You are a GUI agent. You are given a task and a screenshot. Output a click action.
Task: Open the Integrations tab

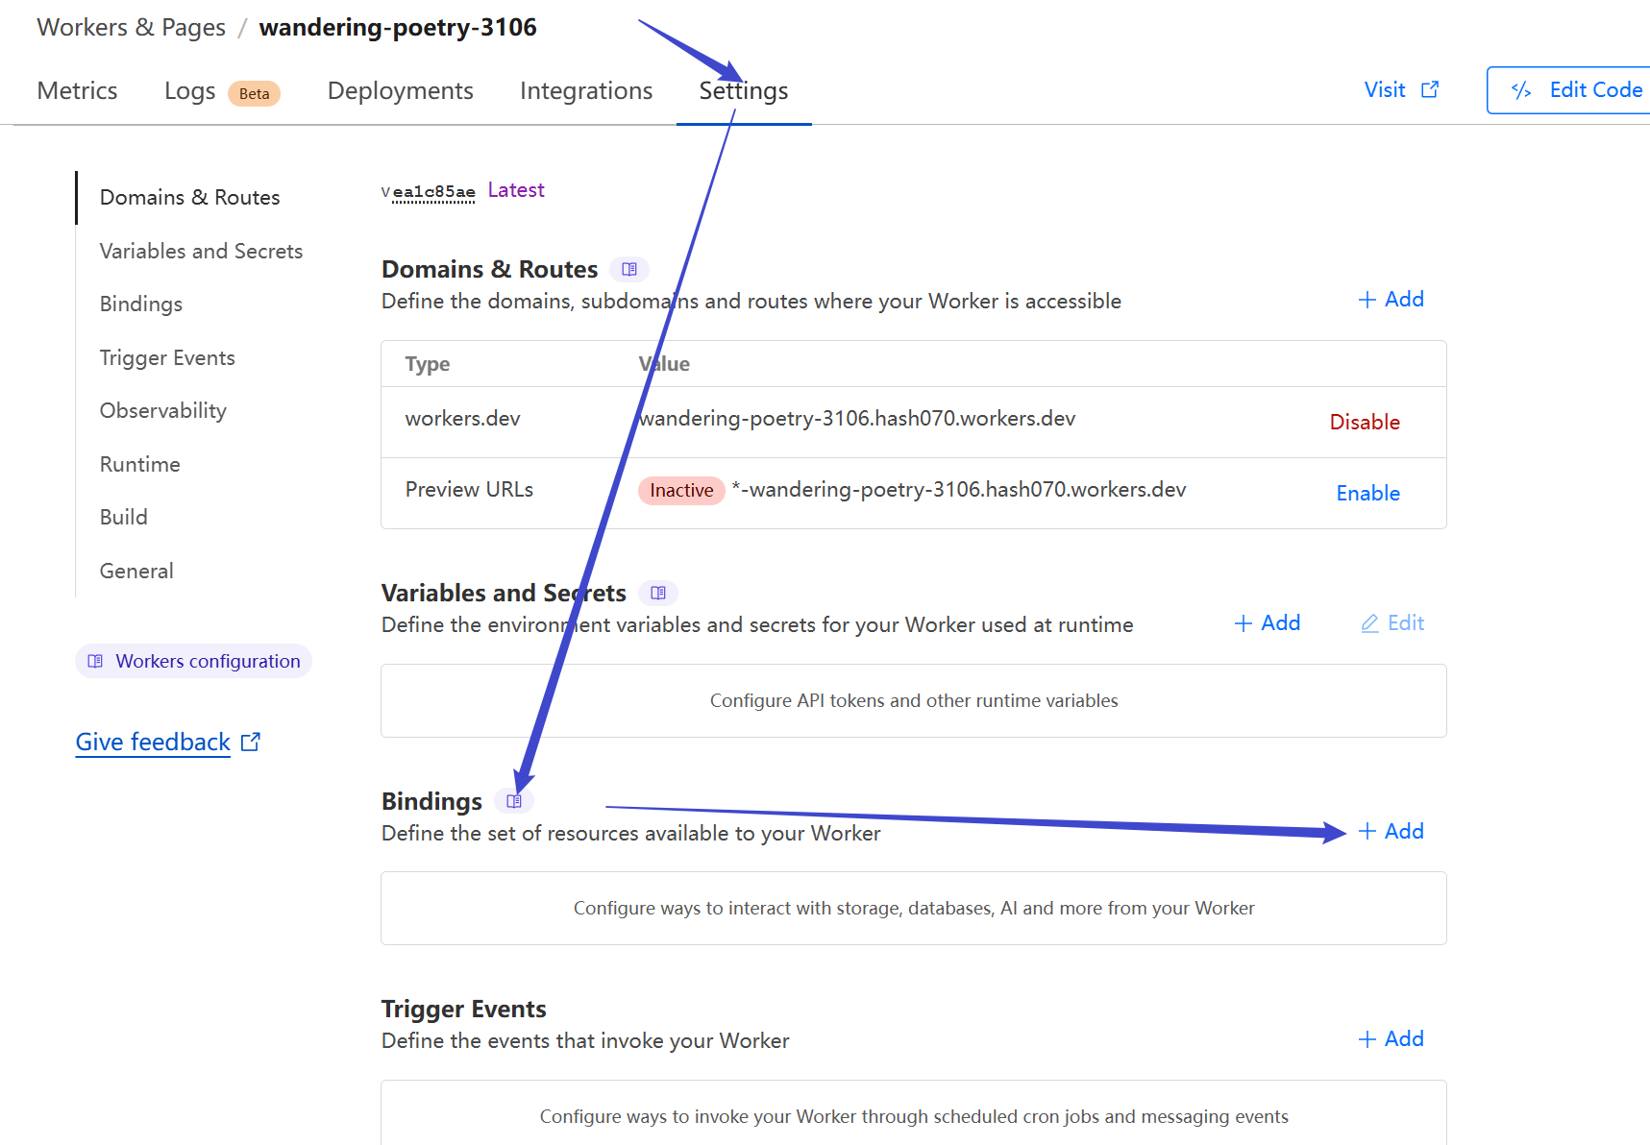[586, 90]
